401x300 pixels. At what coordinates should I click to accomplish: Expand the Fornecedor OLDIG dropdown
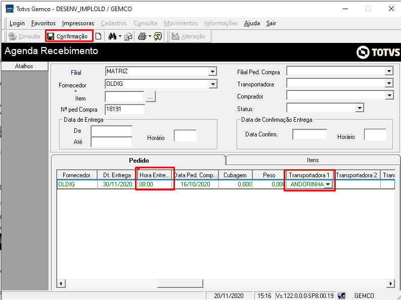(x=212, y=84)
